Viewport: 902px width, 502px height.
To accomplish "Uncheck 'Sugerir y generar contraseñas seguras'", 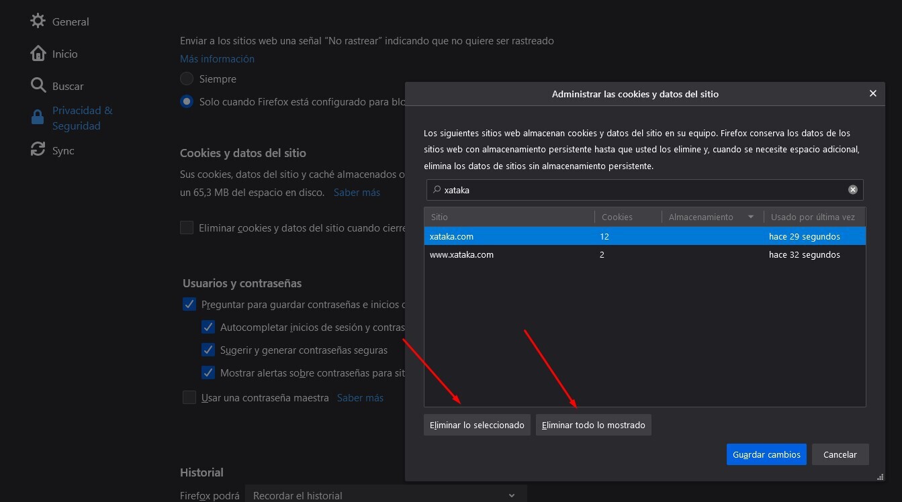I will 208,350.
